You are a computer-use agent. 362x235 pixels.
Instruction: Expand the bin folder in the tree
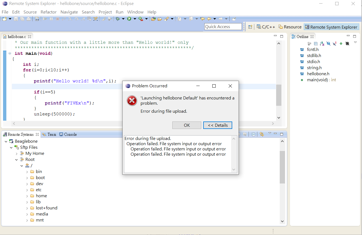pos(27,172)
